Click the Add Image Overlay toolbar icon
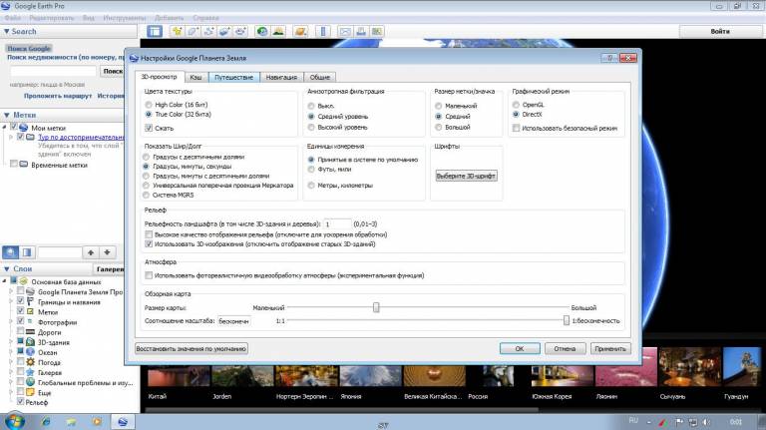Viewport: 766px width, 430px height. click(224, 31)
